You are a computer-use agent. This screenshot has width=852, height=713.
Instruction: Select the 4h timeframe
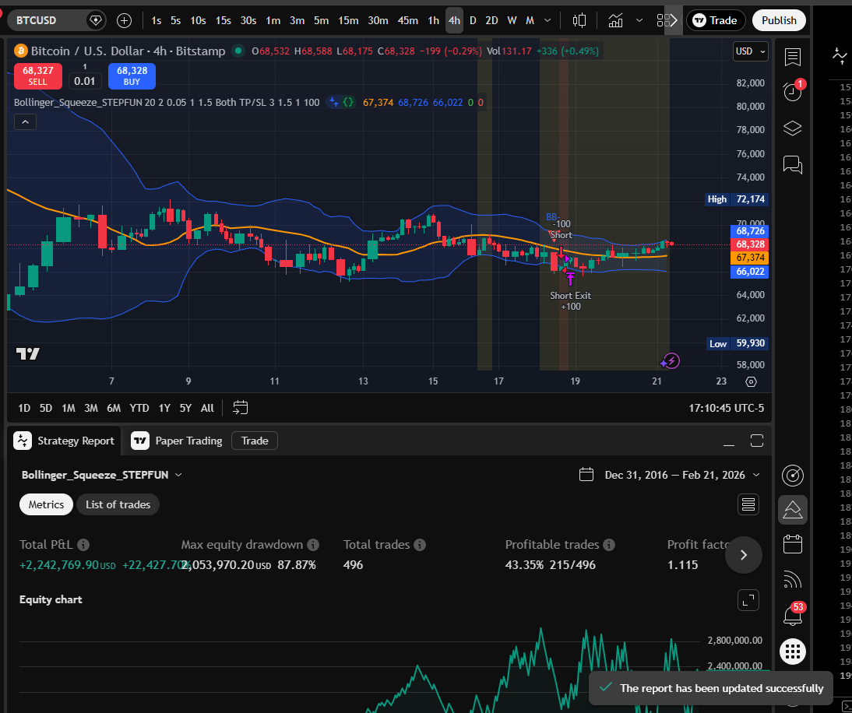454,20
